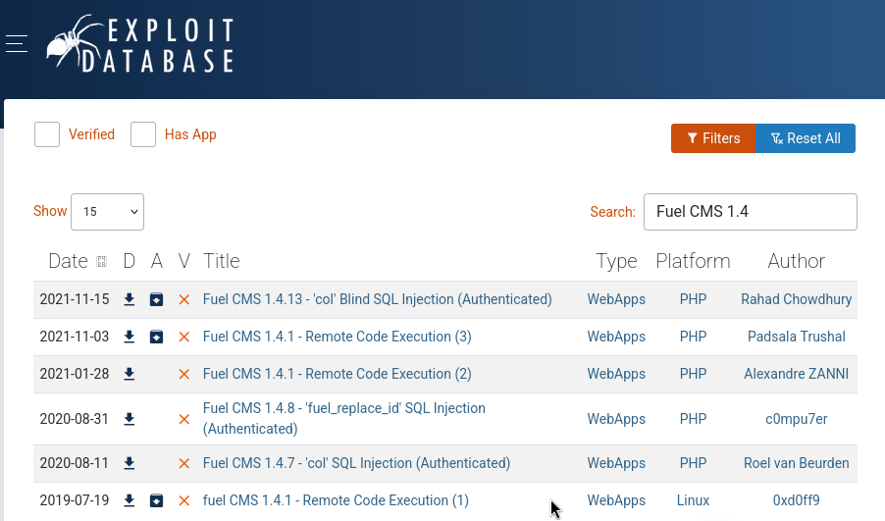Click unverified X icon on 2021-11-15 row
This screenshot has height=521, width=885.
[184, 299]
